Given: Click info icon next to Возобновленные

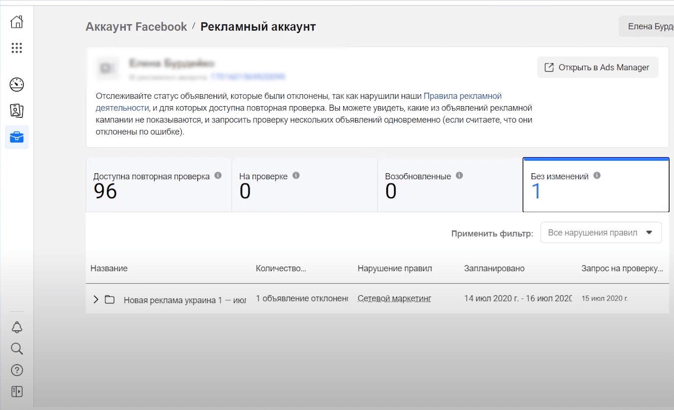Looking at the screenshot, I should pos(459,175).
